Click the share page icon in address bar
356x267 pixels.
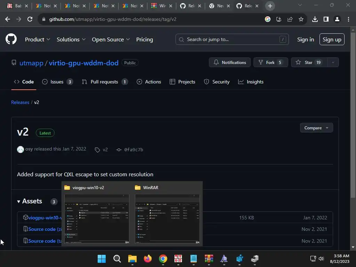tap(290, 19)
